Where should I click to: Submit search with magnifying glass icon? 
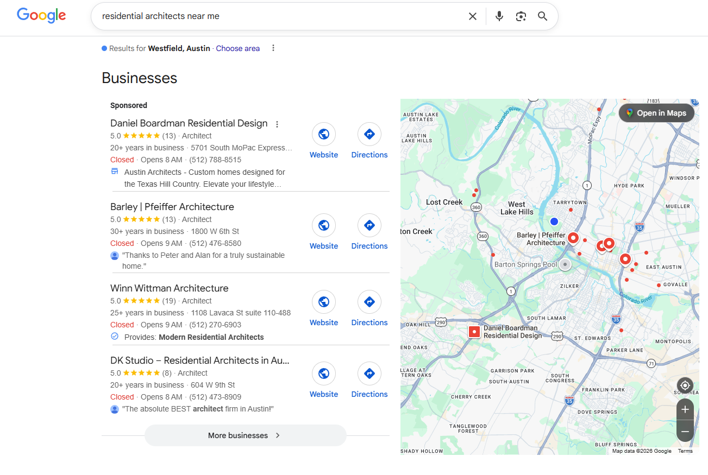click(542, 16)
